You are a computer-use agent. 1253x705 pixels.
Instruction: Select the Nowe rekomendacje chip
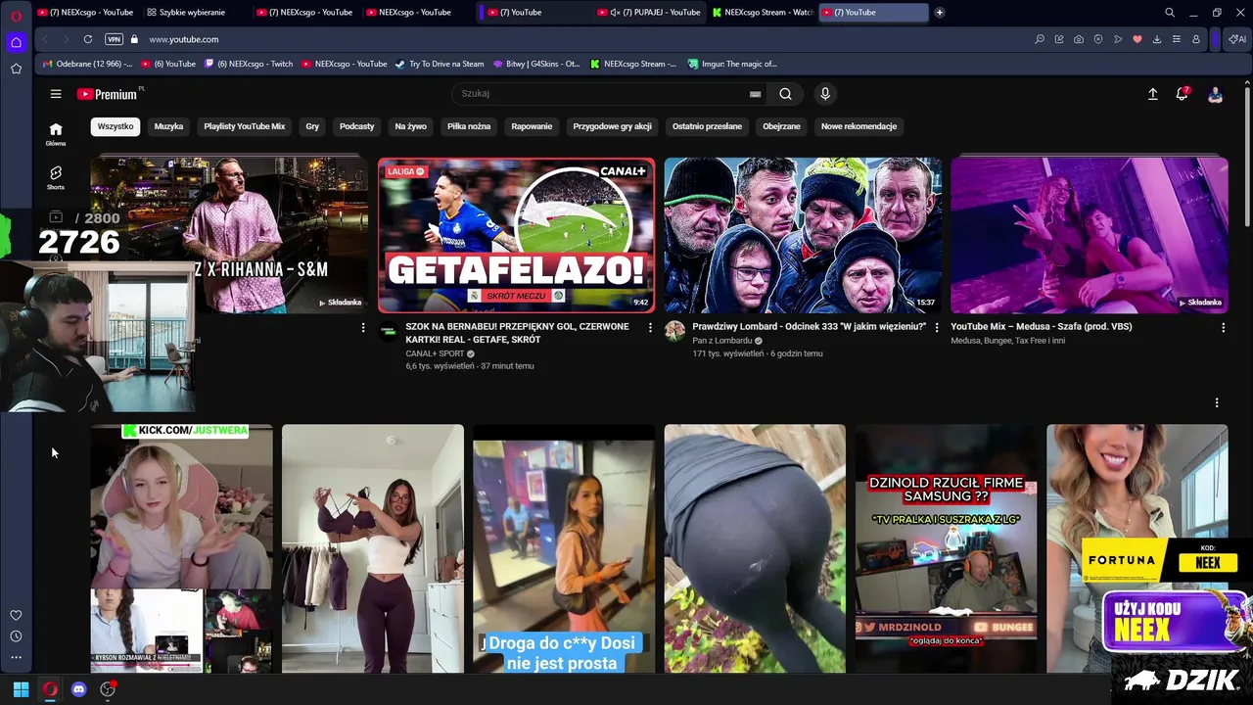coord(859,126)
